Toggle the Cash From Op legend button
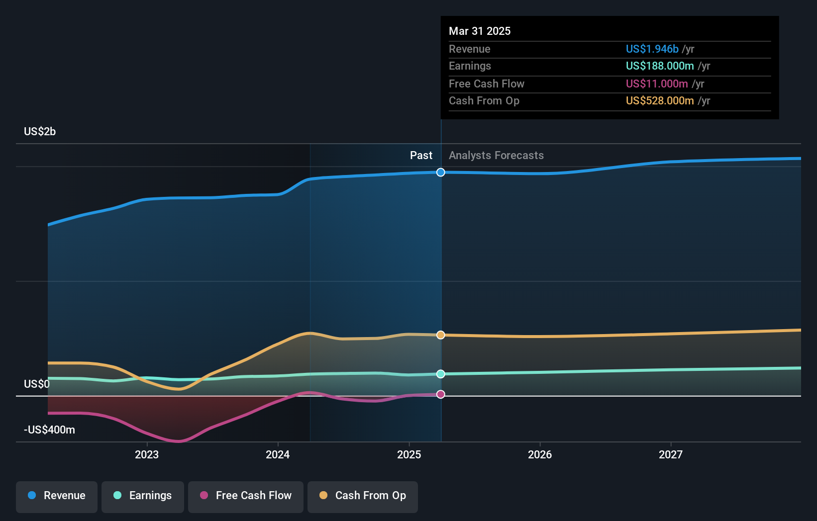Viewport: 817px width, 521px height. click(363, 497)
